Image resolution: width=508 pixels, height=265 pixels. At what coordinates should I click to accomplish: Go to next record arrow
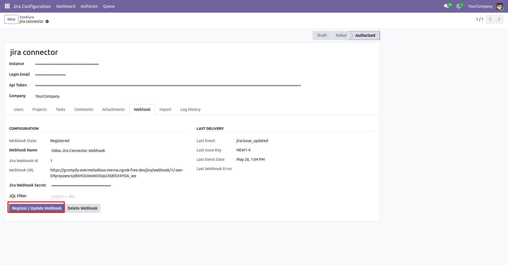499,19
